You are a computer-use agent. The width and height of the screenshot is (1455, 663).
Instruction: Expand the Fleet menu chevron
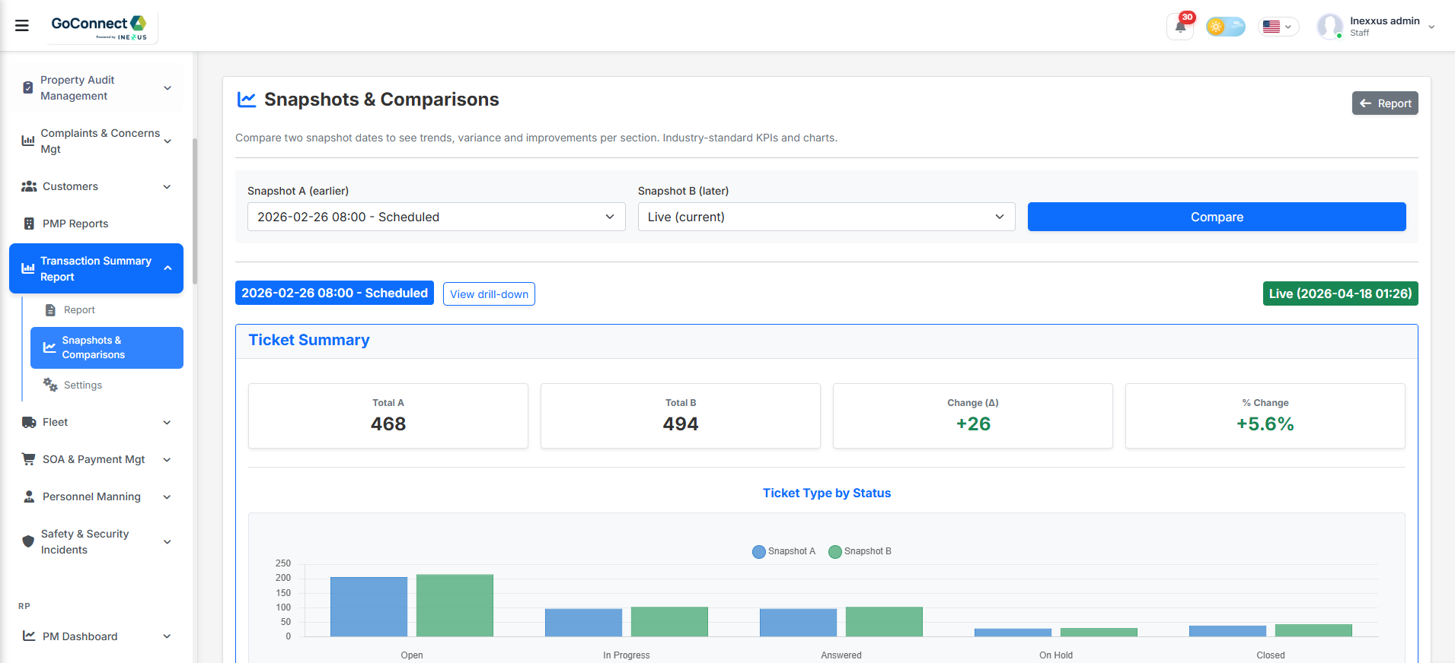click(167, 423)
